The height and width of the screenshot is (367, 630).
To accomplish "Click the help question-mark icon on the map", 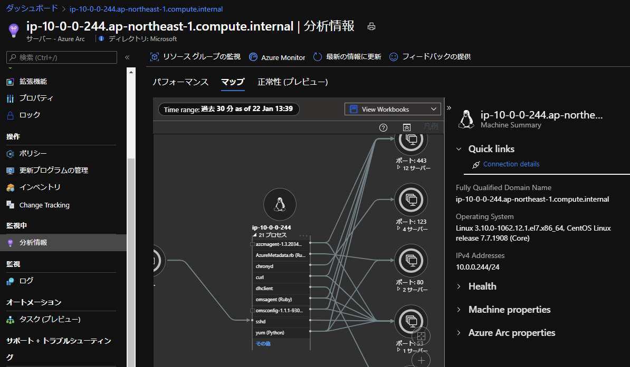I will 383,127.
